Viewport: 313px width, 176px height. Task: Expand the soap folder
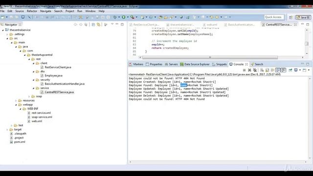(x=29, y=96)
